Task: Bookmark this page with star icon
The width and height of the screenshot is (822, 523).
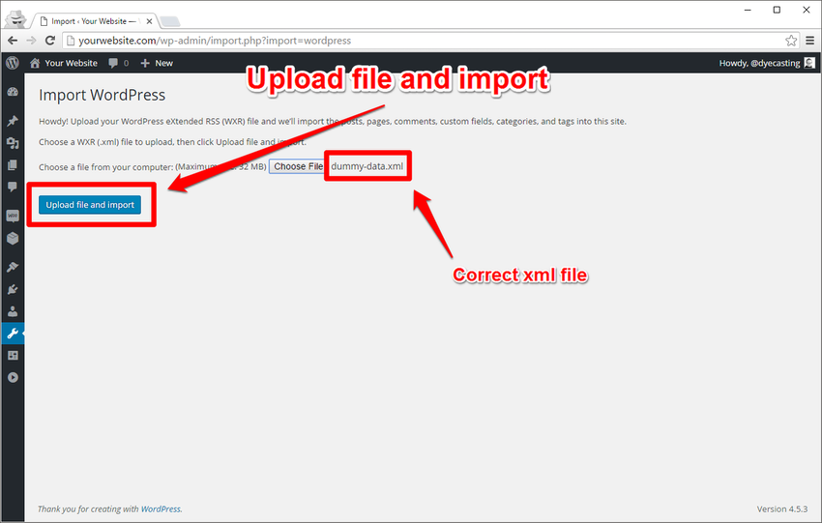Action: 791,41
